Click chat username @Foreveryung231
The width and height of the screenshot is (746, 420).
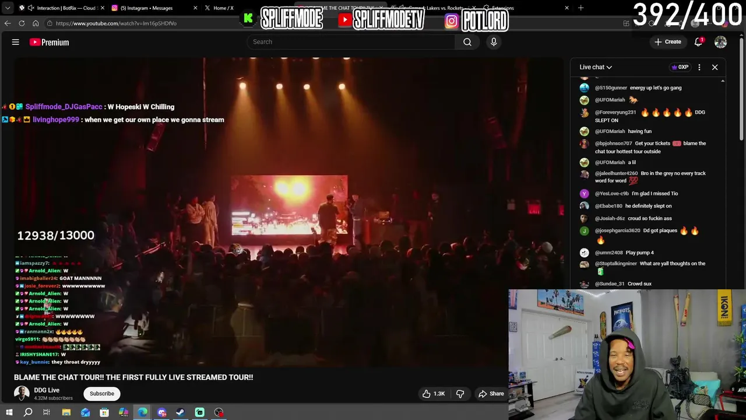point(615,112)
